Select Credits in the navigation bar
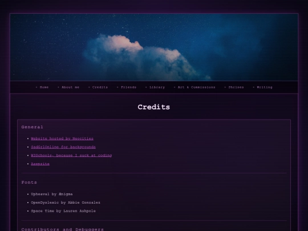308x231 pixels. point(100,87)
